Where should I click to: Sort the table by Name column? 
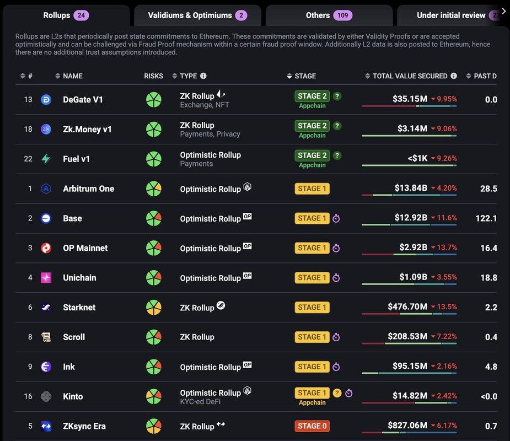point(72,76)
